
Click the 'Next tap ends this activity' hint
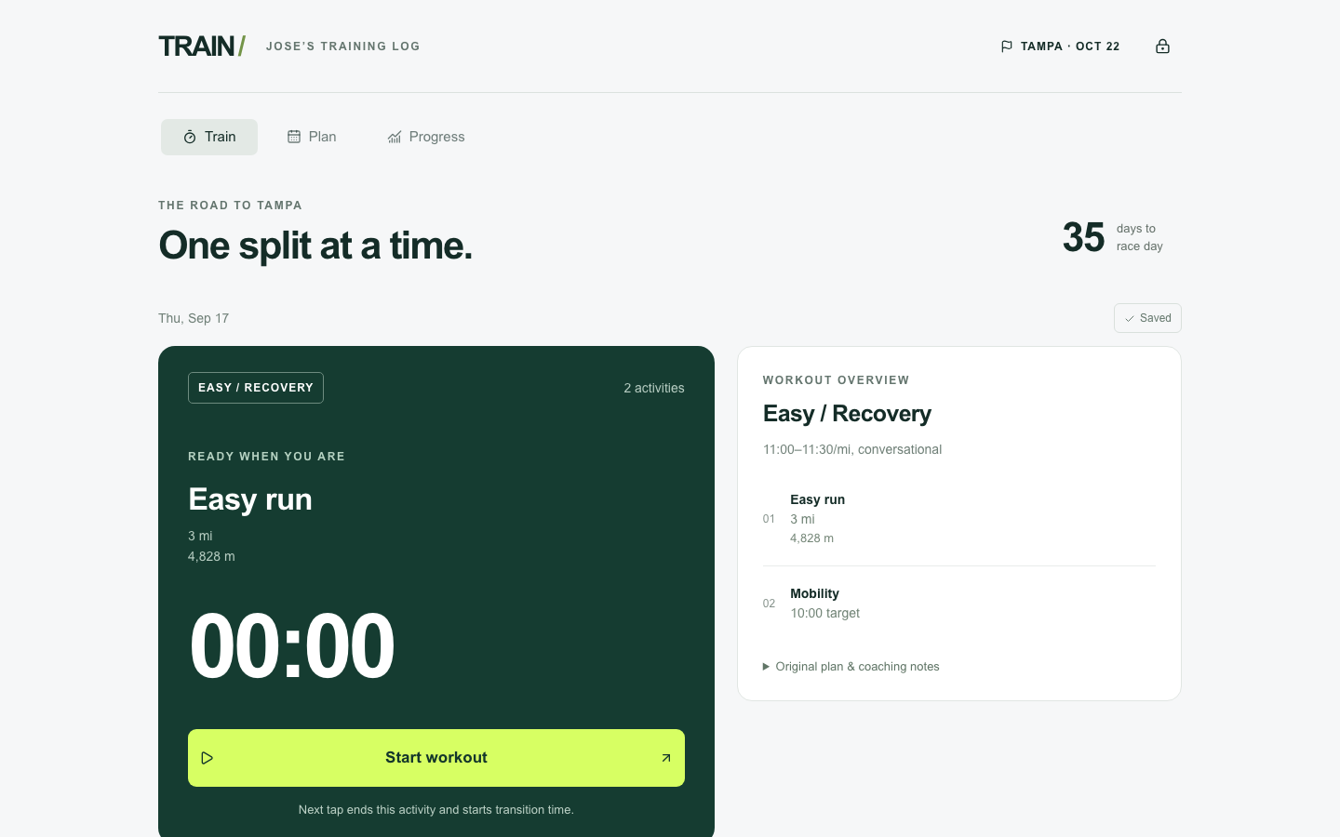pos(436,810)
